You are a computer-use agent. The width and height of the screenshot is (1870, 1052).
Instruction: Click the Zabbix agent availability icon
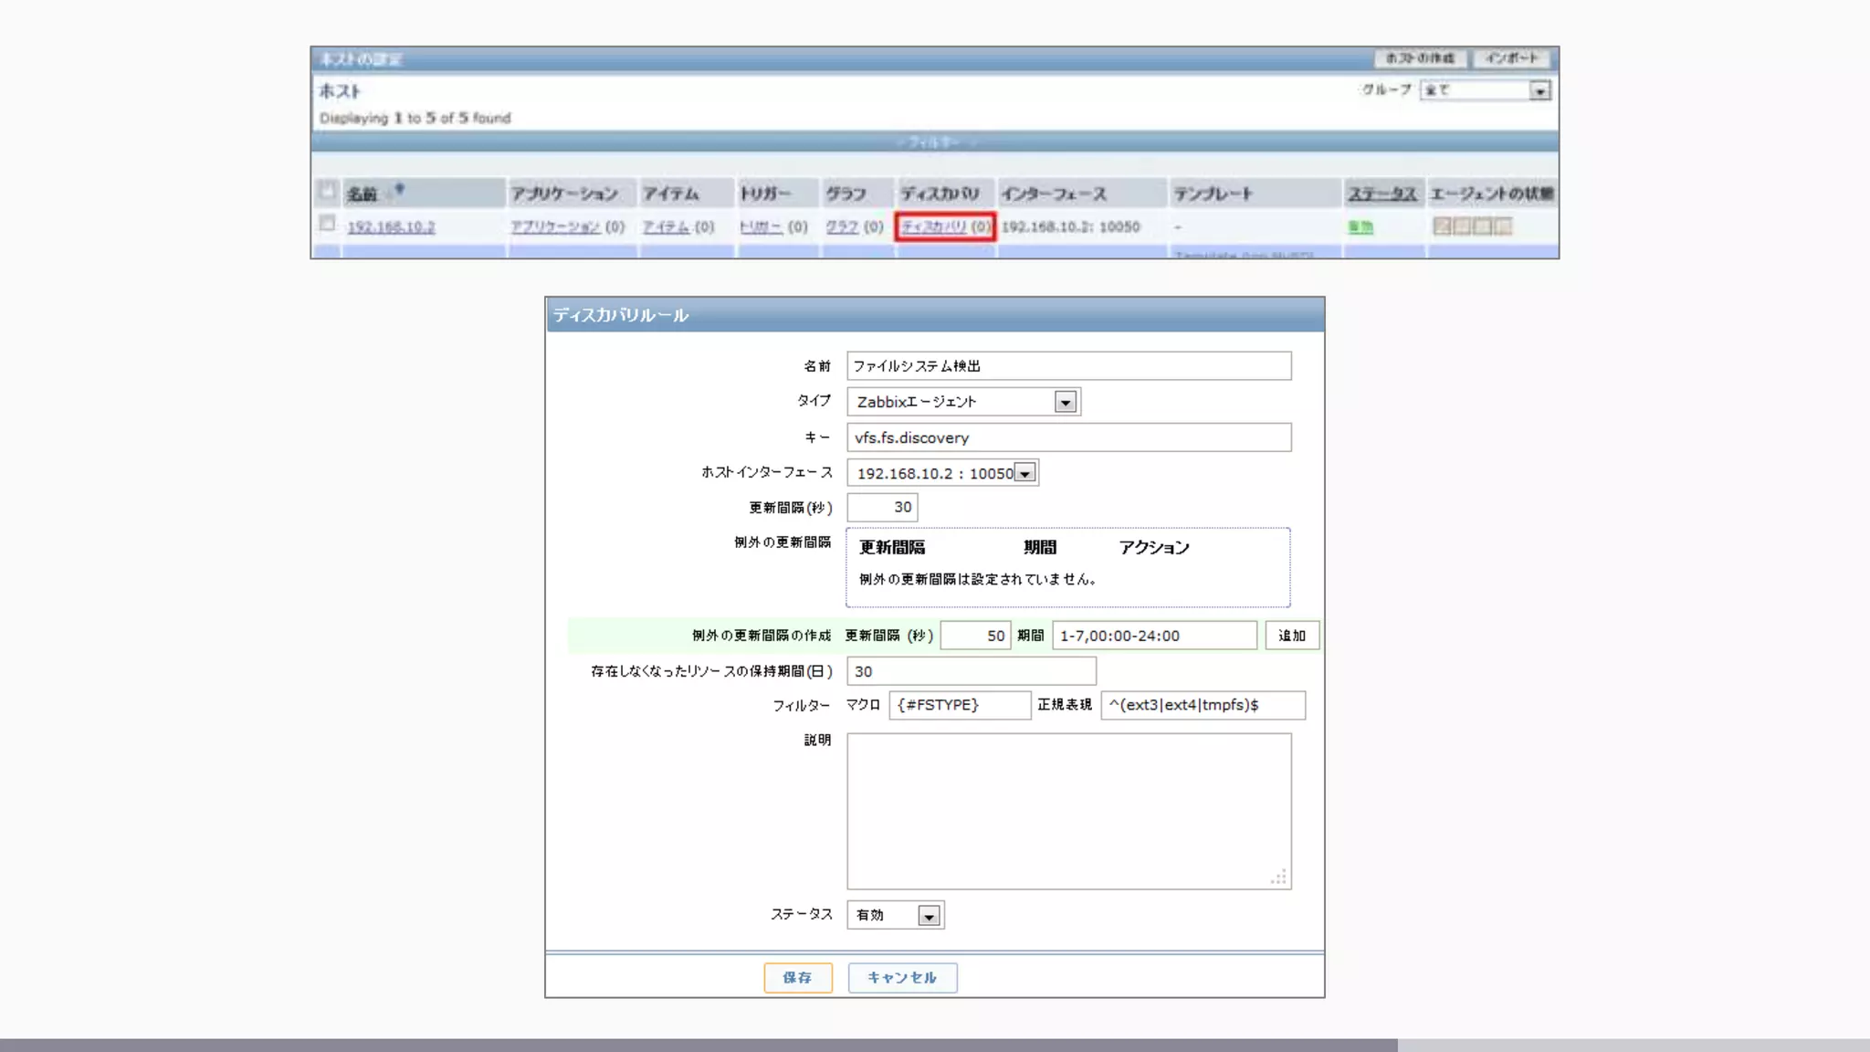click(x=1442, y=226)
